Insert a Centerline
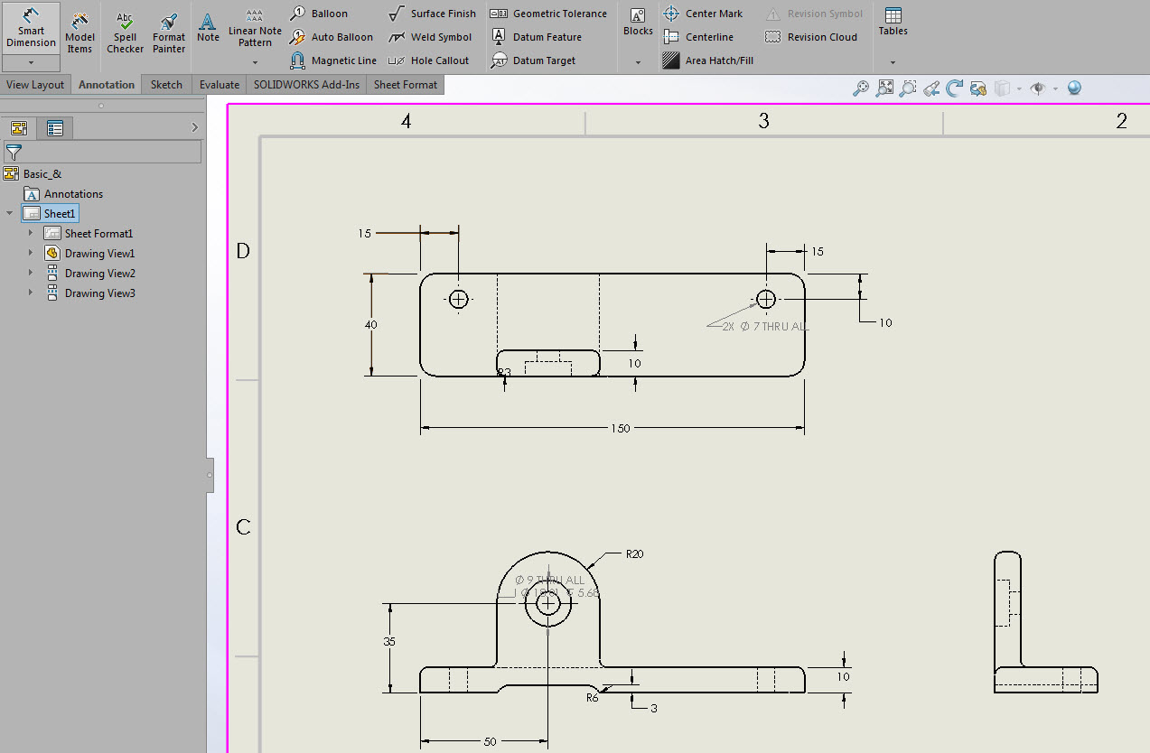 coord(697,37)
